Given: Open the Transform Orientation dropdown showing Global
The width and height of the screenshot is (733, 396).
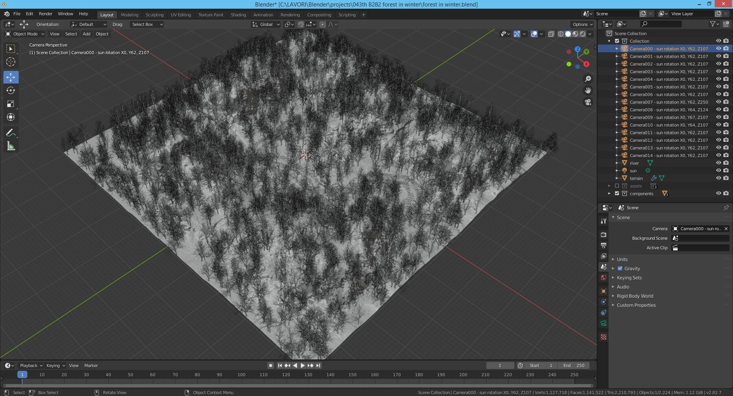Looking at the screenshot, I should (x=265, y=24).
